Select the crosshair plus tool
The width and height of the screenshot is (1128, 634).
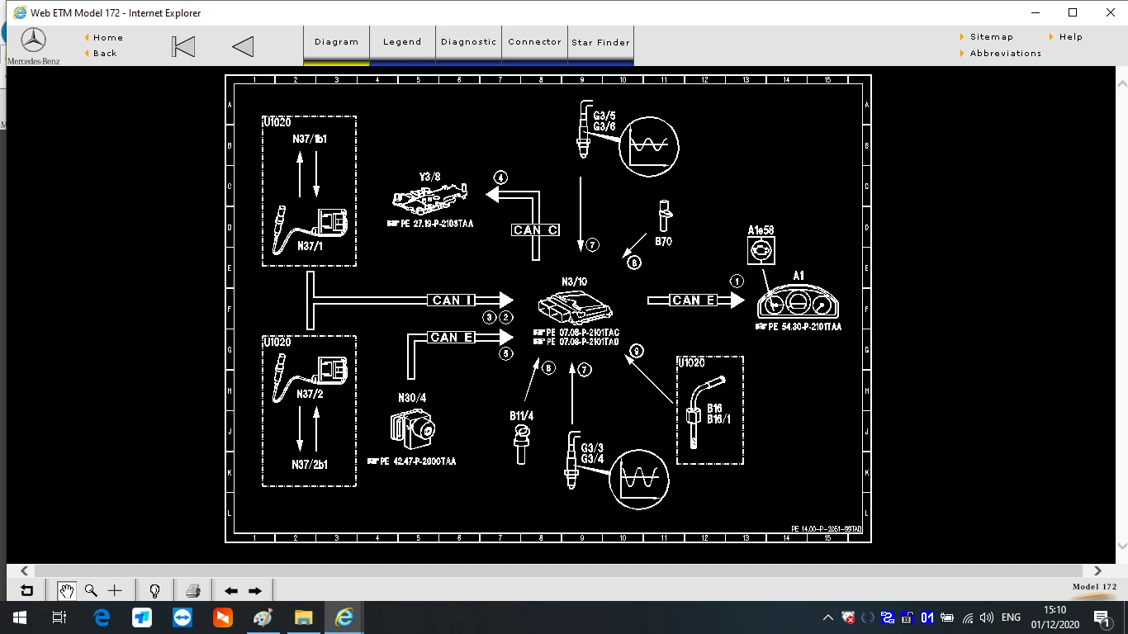(x=115, y=590)
